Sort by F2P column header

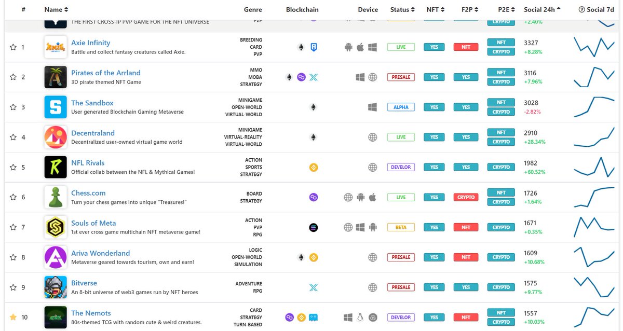tap(470, 9)
